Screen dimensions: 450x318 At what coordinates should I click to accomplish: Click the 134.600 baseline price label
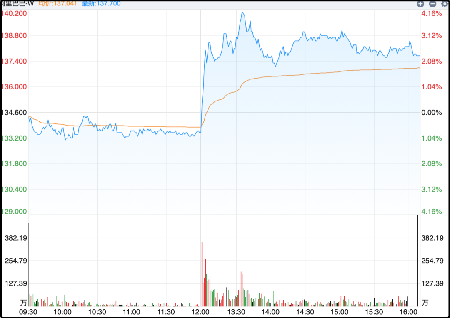click(14, 112)
